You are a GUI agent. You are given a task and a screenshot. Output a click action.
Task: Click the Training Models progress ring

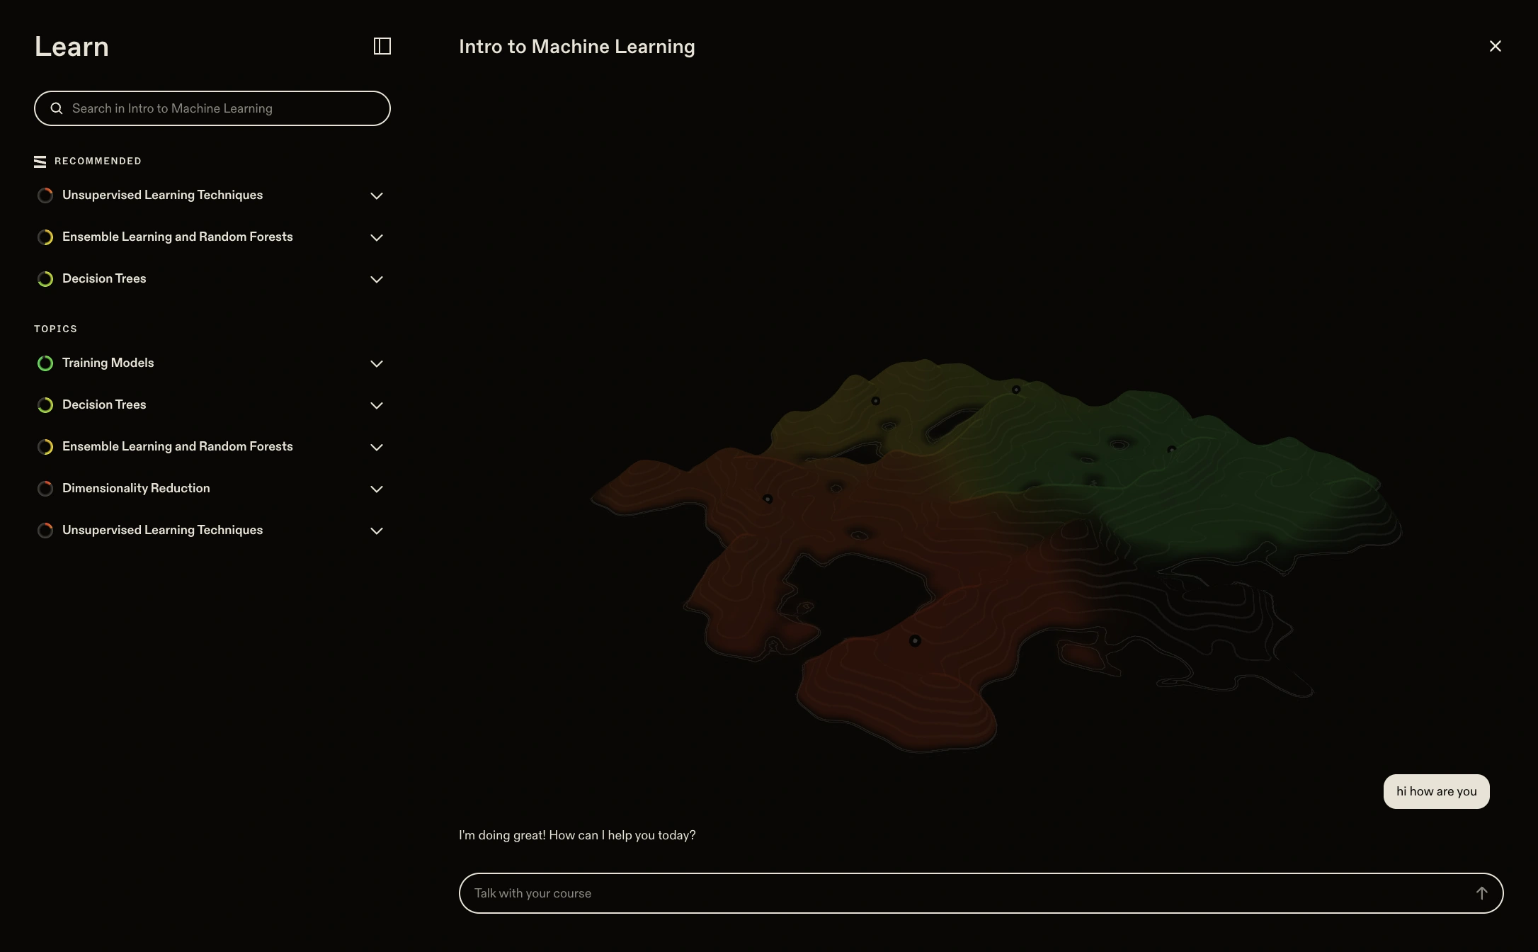pyautogui.click(x=45, y=363)
